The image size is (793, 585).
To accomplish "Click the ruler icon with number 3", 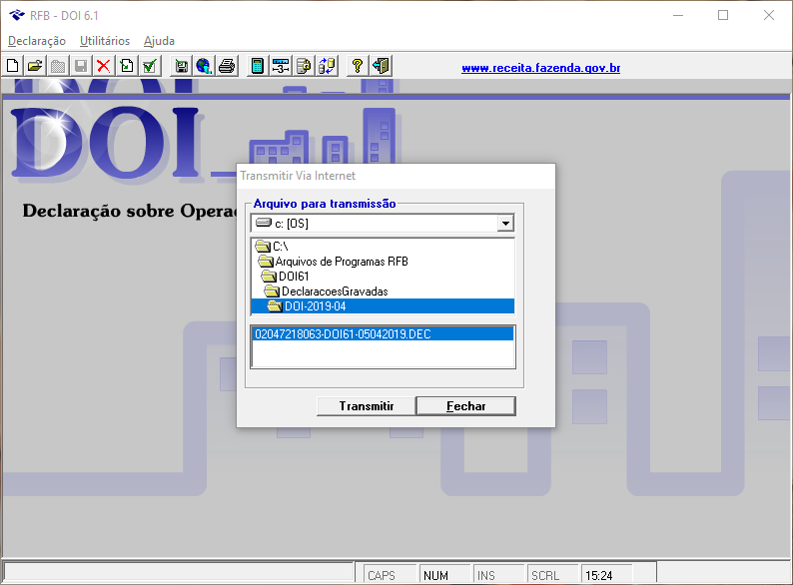I will tap(281, 66).
